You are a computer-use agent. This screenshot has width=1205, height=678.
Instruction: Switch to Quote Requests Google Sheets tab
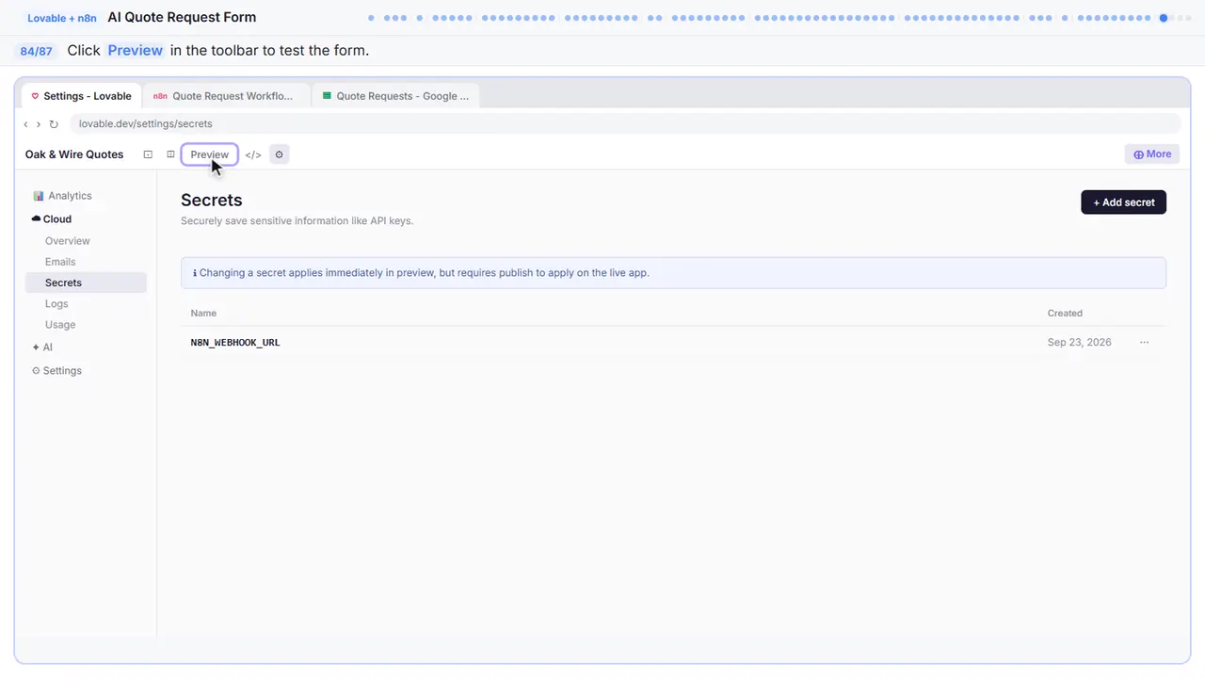click(x=395, y=96)
